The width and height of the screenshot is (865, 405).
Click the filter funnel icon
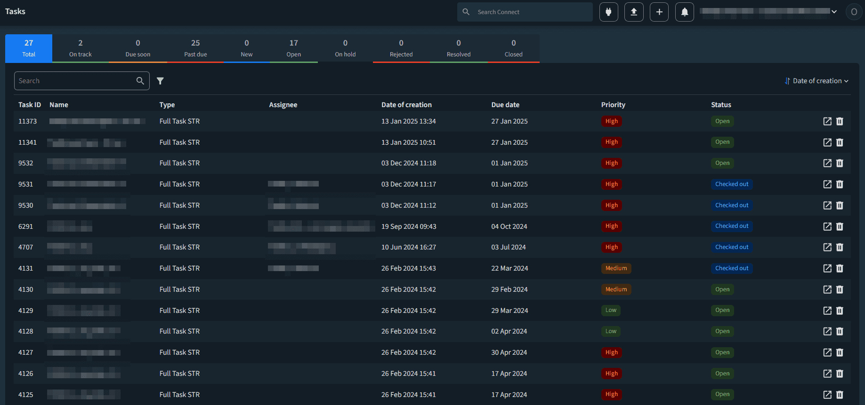coord(160,81)
